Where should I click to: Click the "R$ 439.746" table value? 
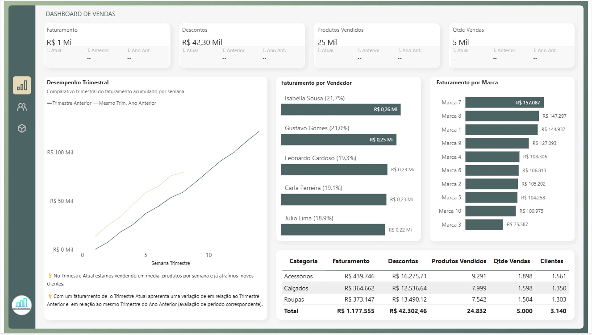(x=359, y=276)
